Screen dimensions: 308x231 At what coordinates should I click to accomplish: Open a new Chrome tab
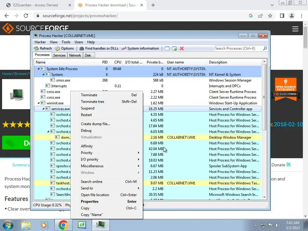click(x=153, y=5)
